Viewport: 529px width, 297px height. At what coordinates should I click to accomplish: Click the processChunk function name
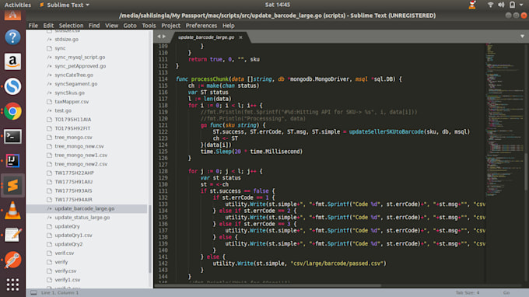point(209,79)
